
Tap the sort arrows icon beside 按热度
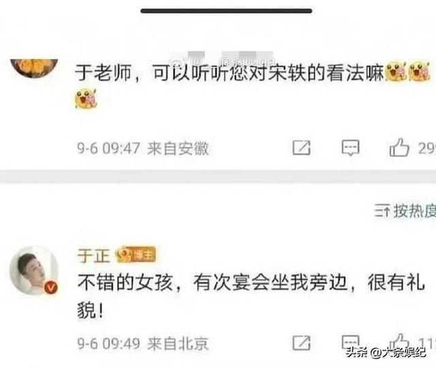point(381,211)
